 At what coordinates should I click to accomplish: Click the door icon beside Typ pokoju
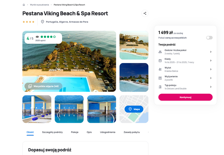tap(160, 87)
